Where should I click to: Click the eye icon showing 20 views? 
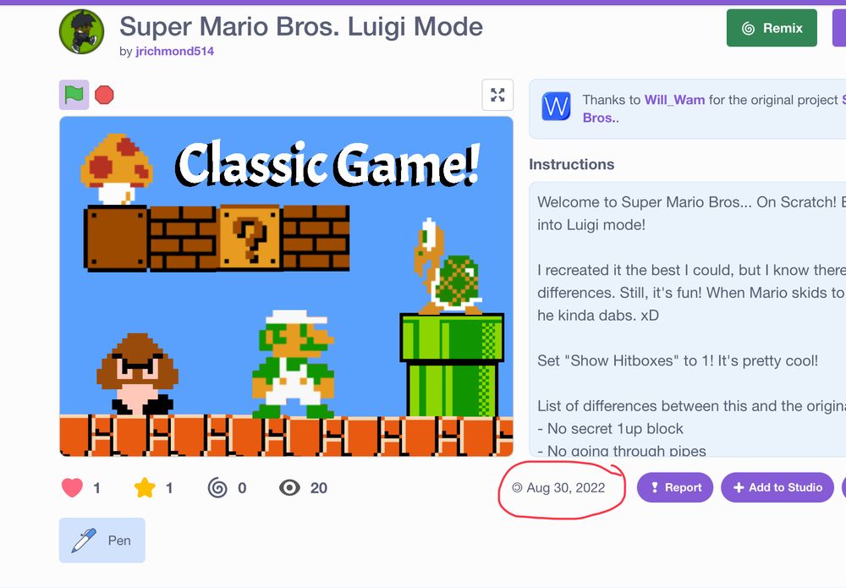pyautogui.click(x=289, y=487)
